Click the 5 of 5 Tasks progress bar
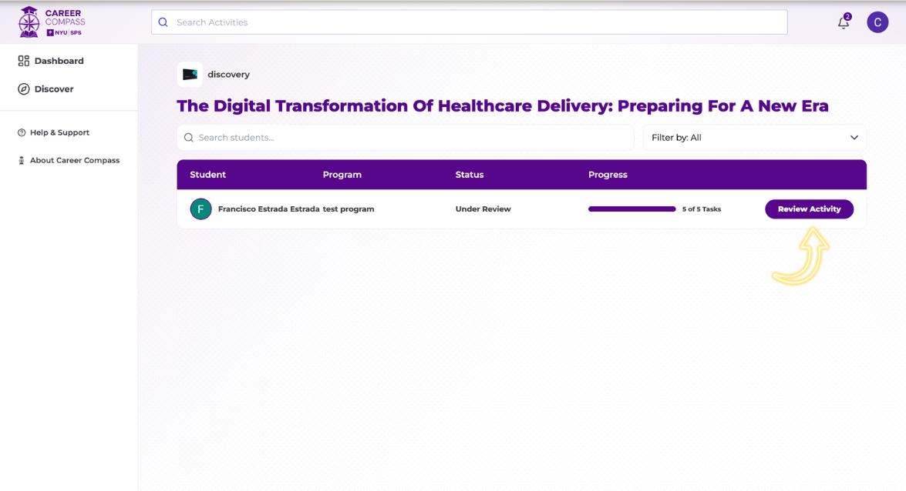This screenshot has height=491, width=906. pyautogui.click(x=632, y=209)
